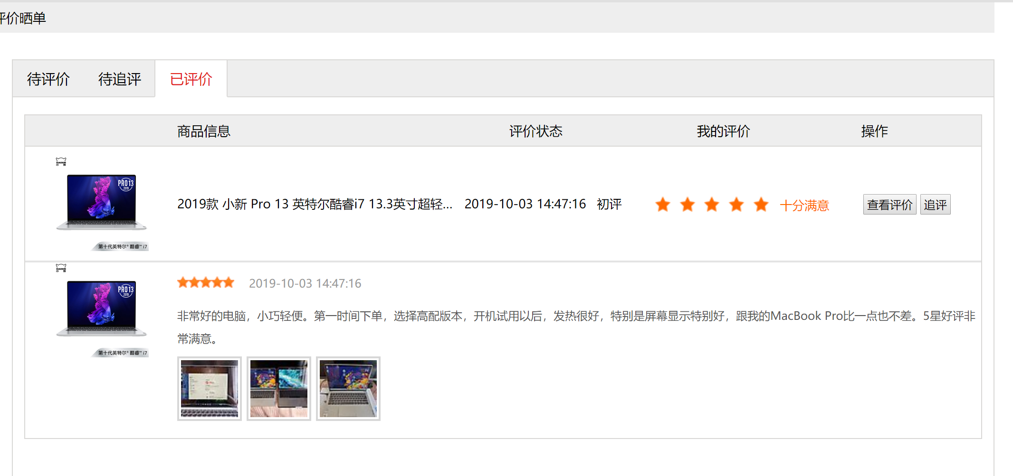Click the small star rating in review detail
Image resolution: width=1013 pixels, height=476 pixels.
pyautogui.click(x=206, y=283)
